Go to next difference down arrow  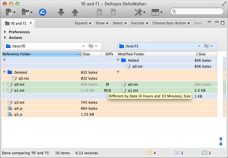pyautogui.click(x=61, y=12)
